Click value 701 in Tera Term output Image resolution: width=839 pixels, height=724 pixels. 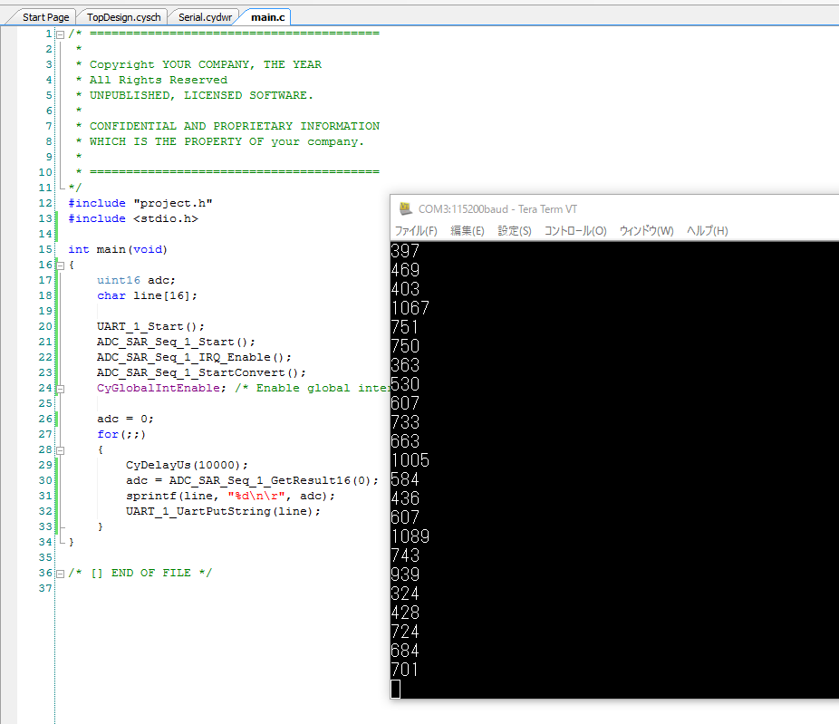[404, 670]
